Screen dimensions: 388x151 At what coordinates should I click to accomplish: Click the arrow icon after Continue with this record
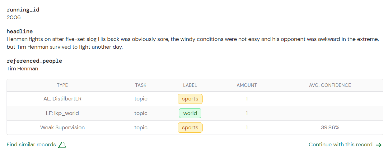[379, 145]
